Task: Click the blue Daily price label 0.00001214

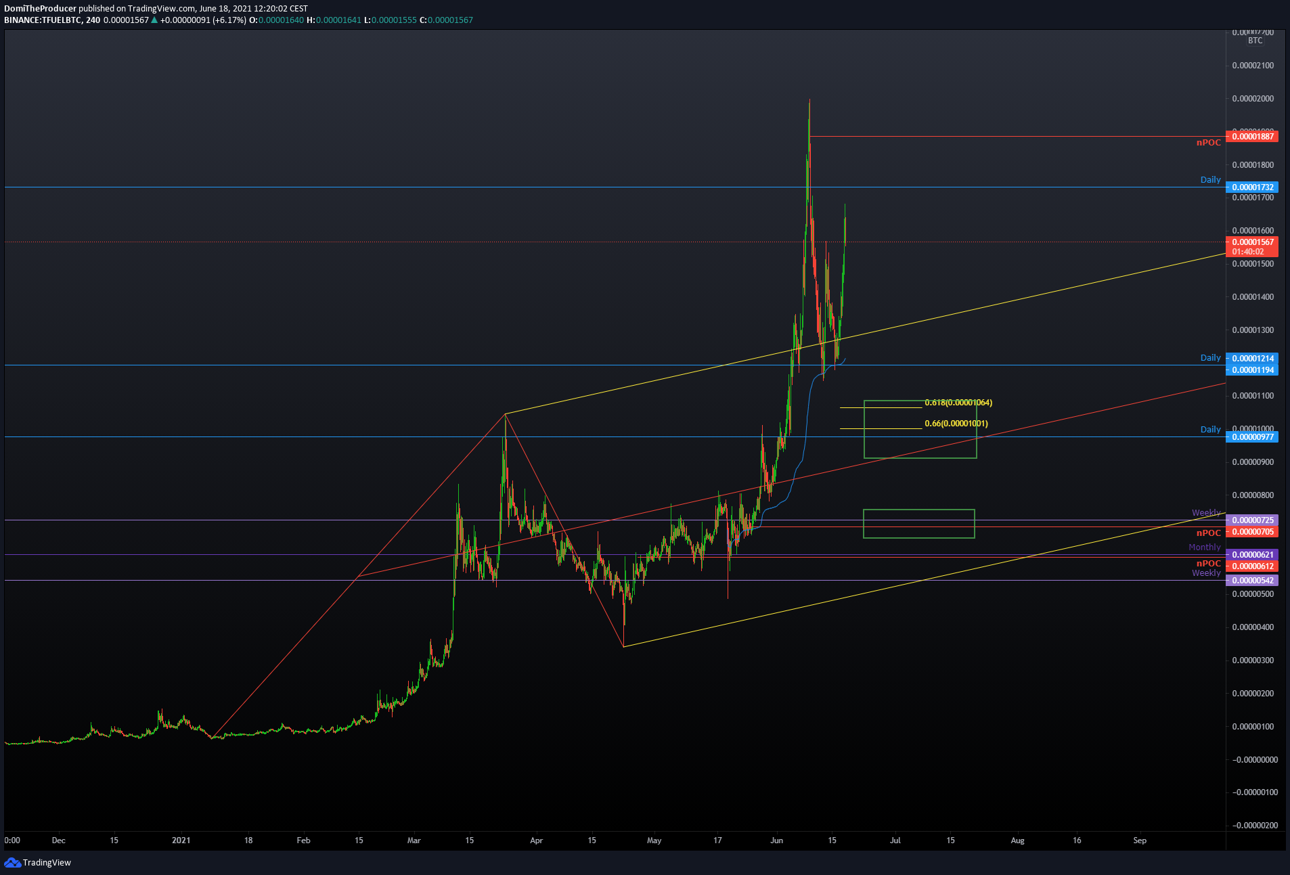Action: click(1252, 359)
